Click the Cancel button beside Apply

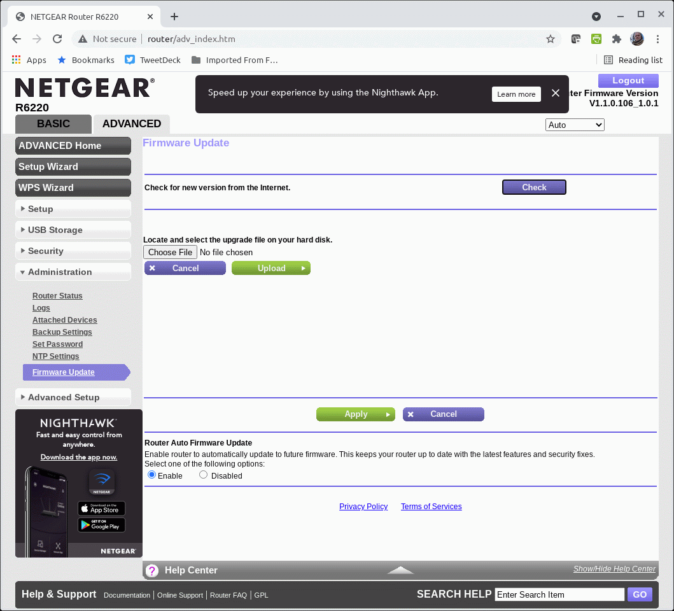pos(443,414)
